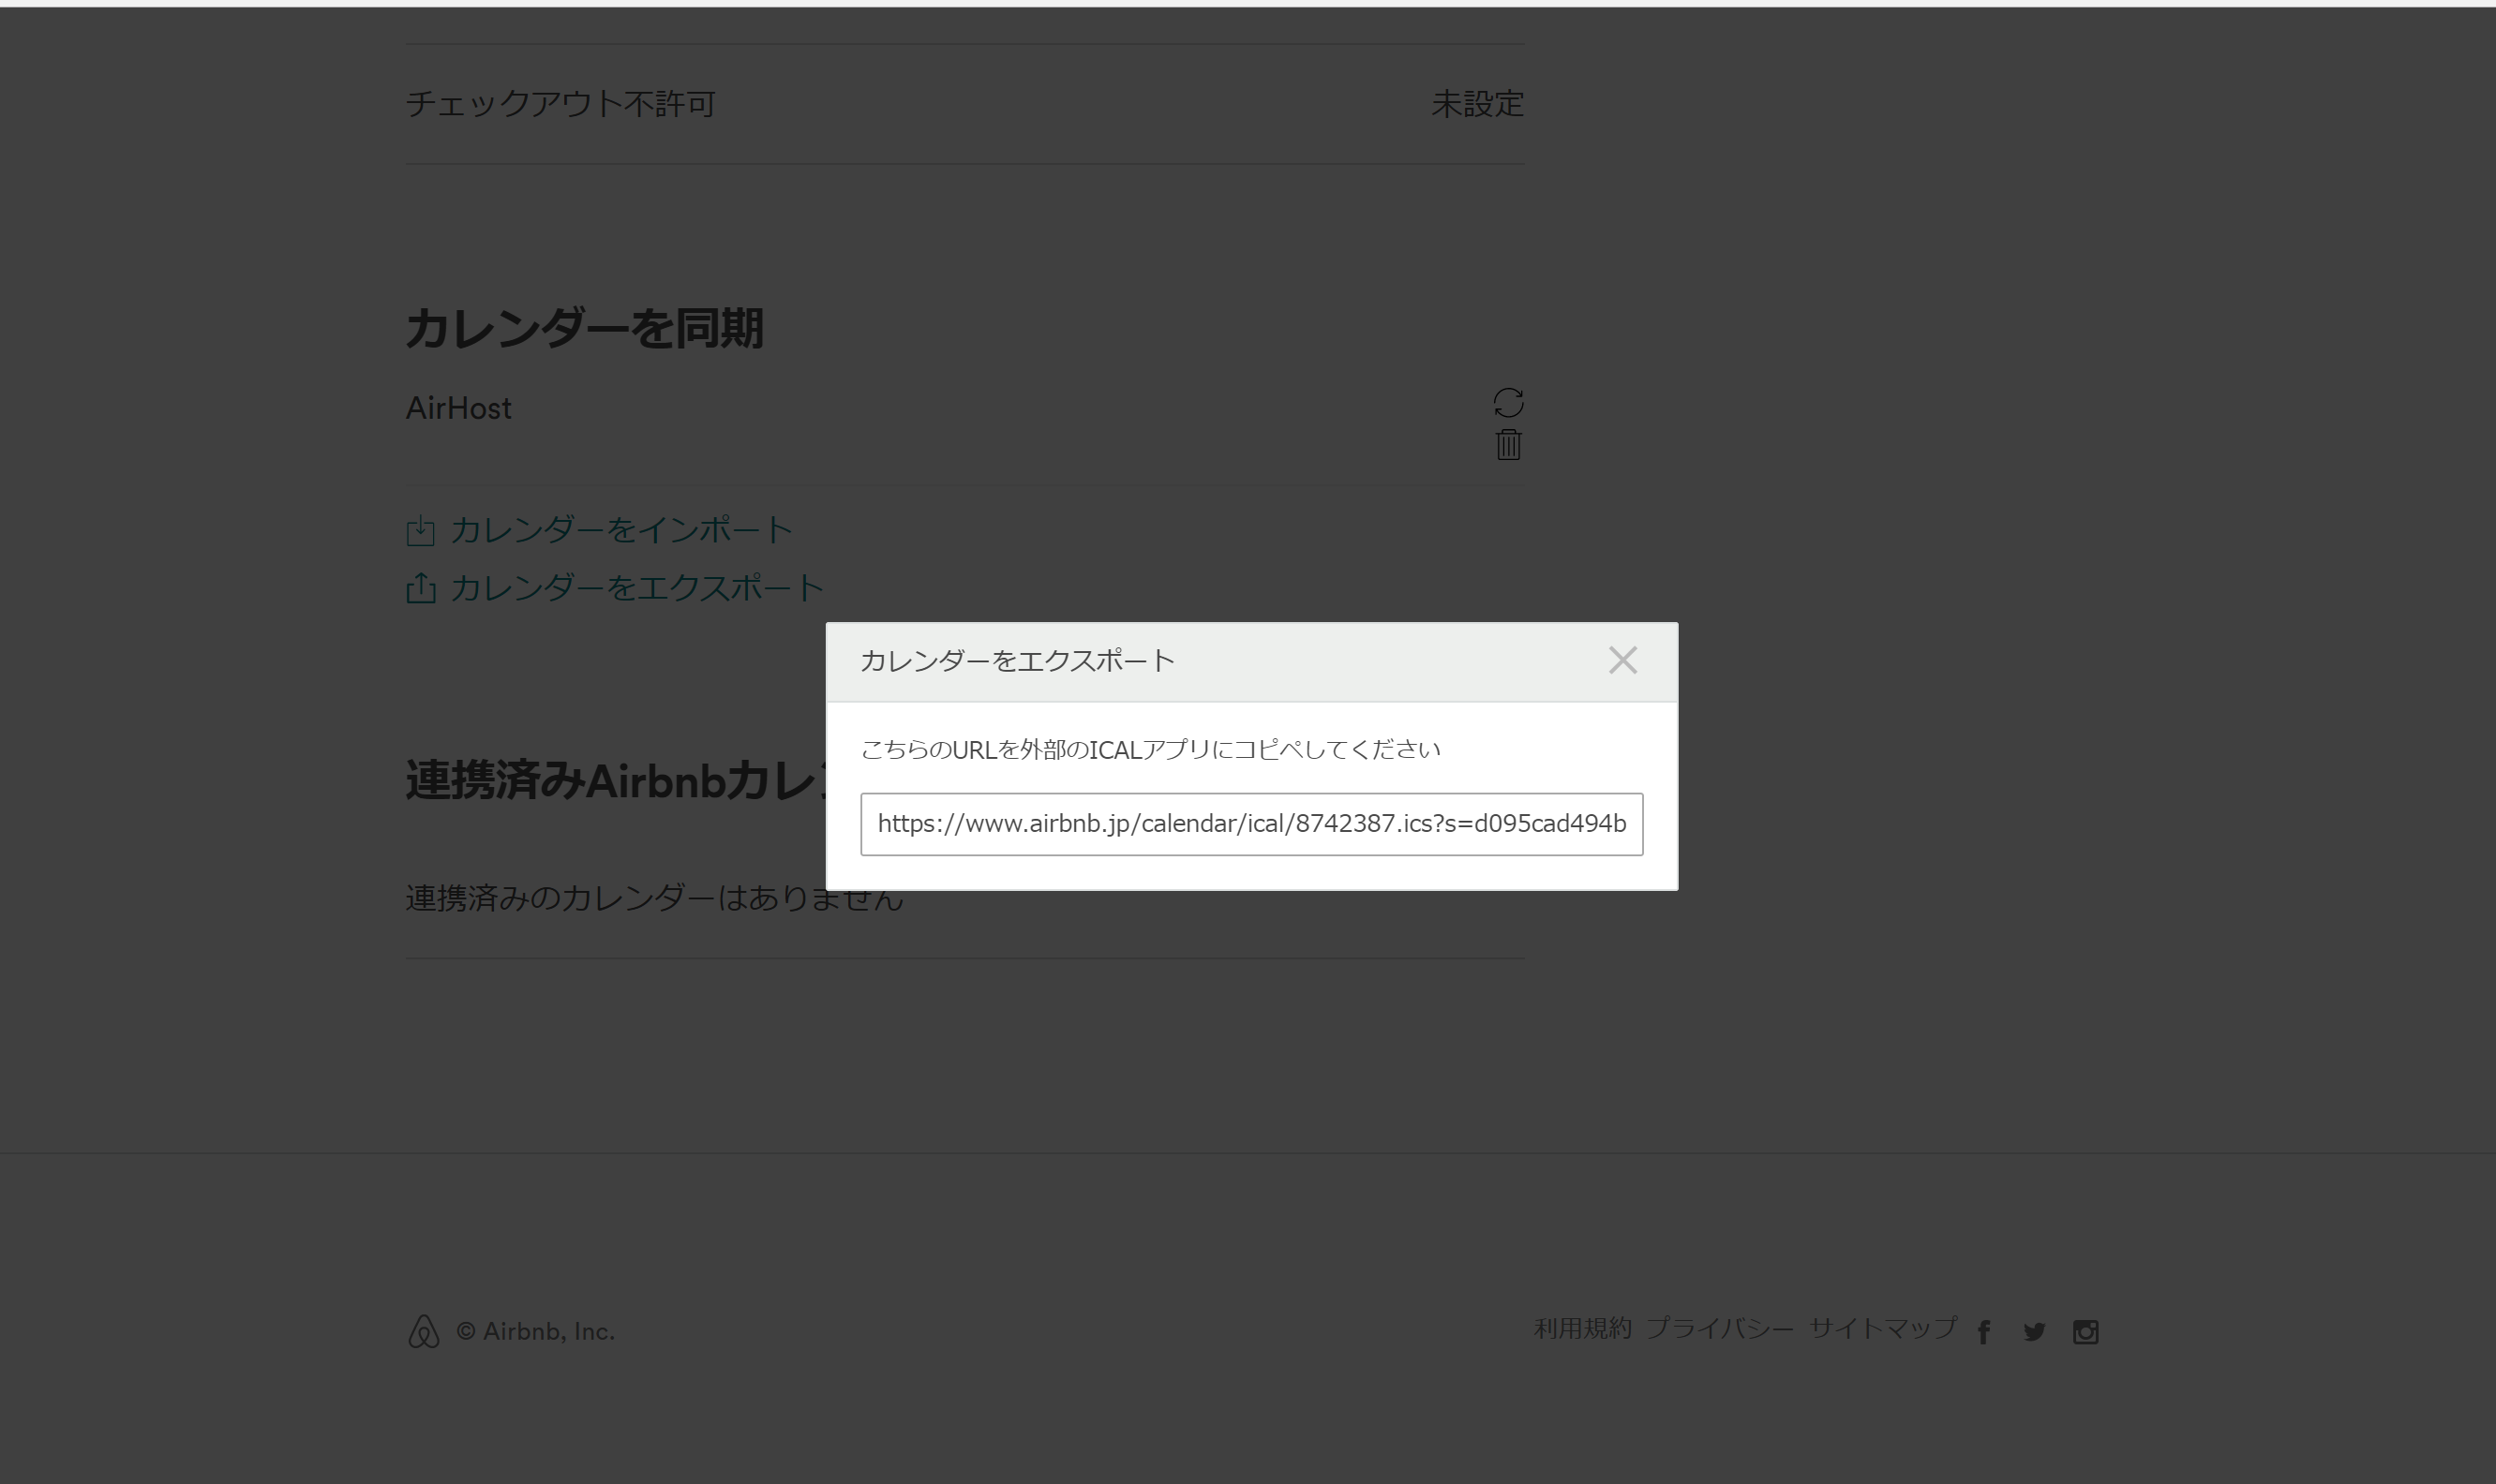
Task: Open the Twitter icon in footer
Action: click(x=2034, y=1332)
